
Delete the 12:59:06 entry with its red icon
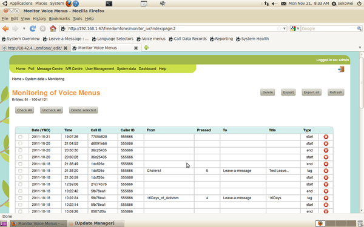(326, 185)
